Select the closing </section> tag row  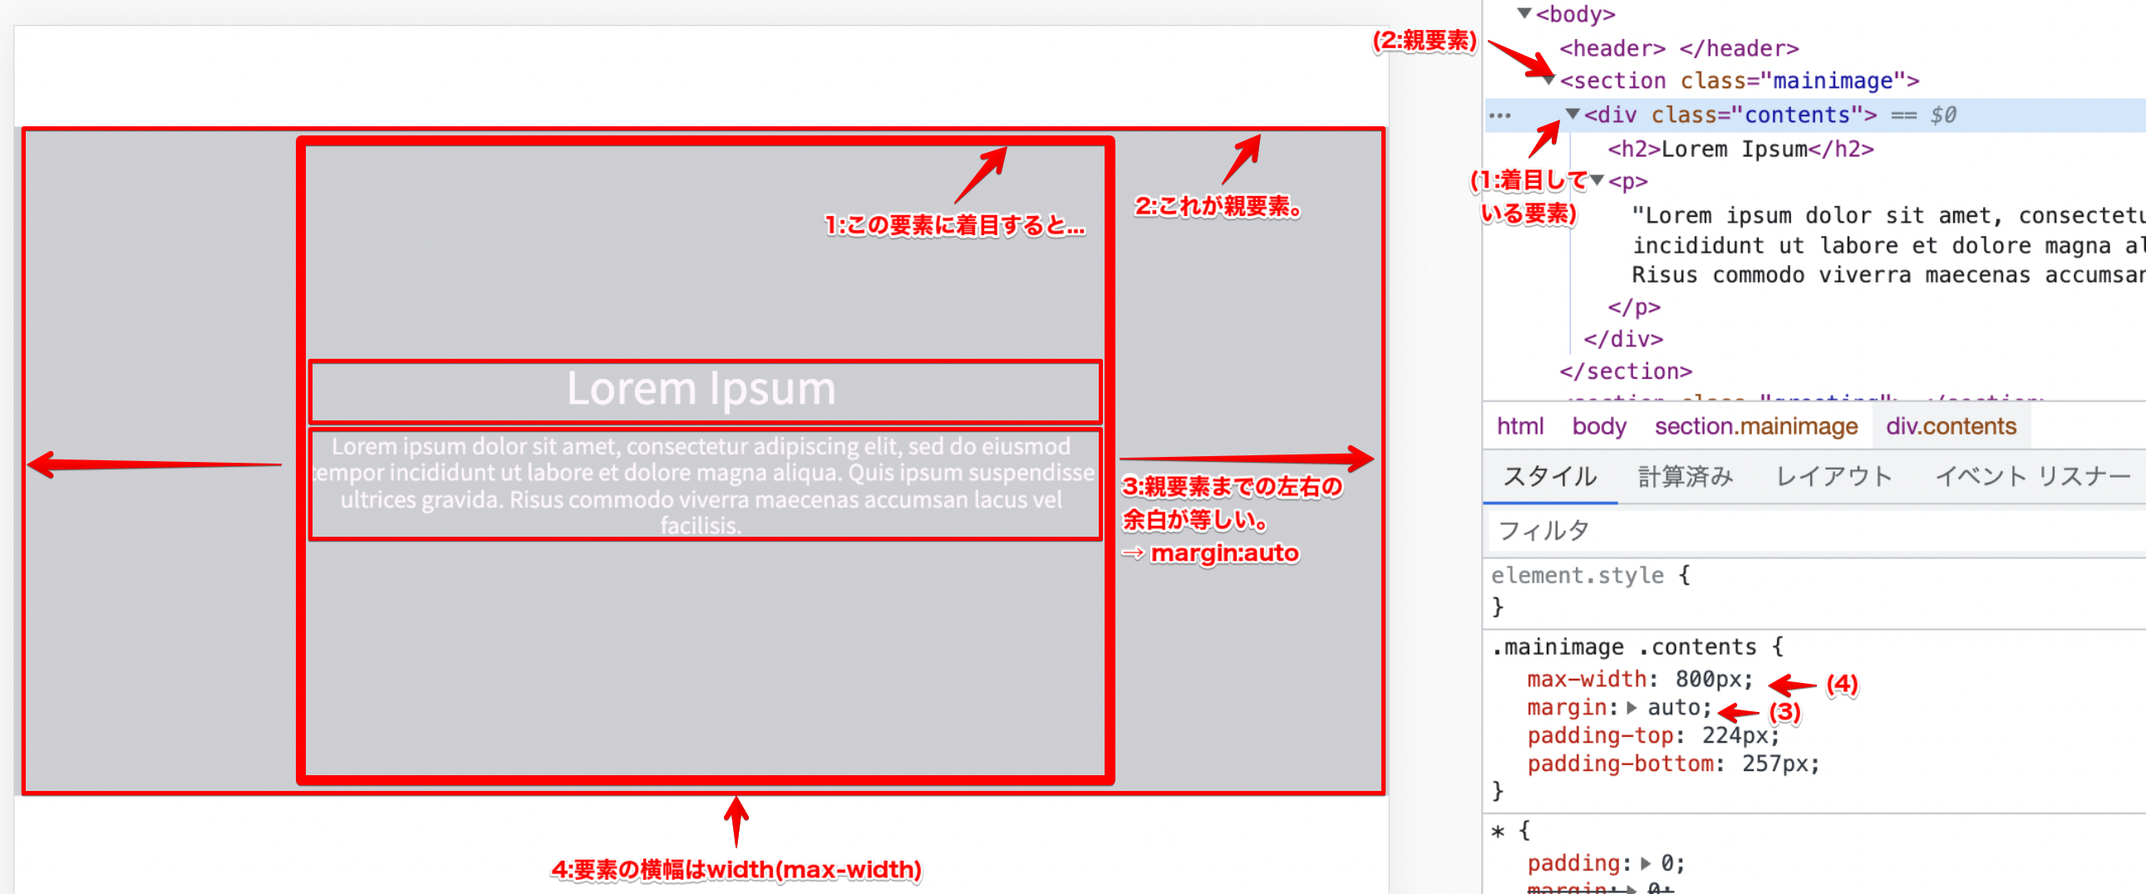click(1626, 371)
